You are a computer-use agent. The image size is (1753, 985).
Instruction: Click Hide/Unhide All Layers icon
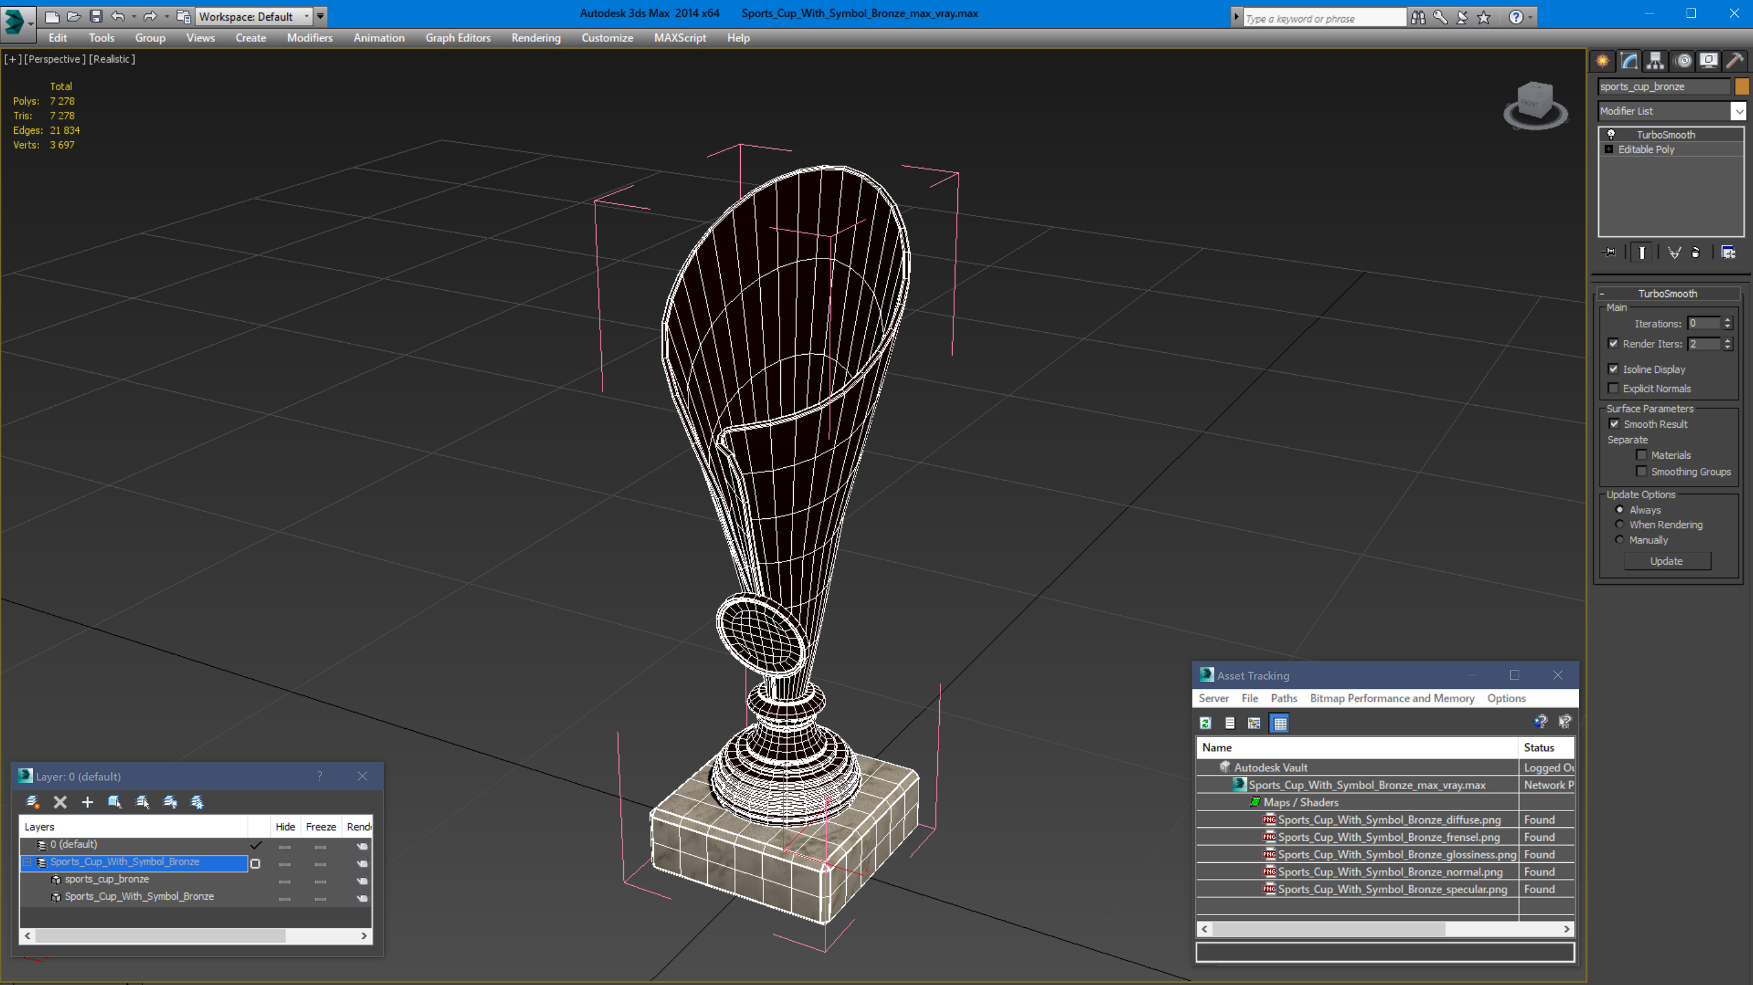coord(170,802)
